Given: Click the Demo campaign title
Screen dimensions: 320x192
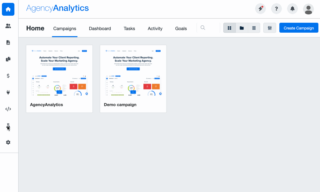Looking at the screenshot, I should [120, 105].
